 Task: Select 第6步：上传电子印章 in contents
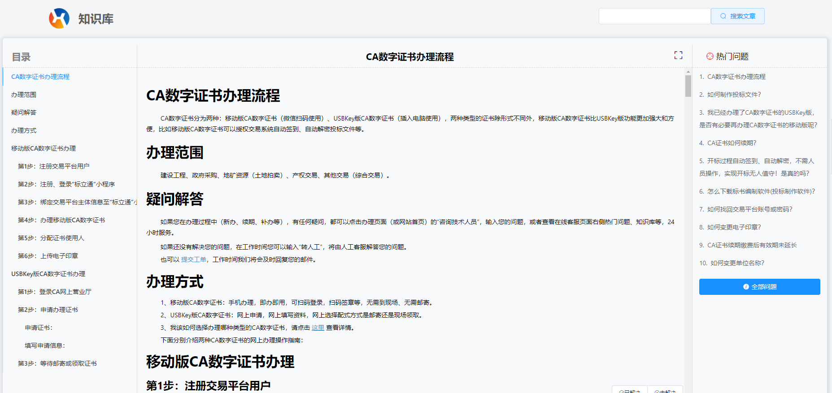click(x=48, y=256)
